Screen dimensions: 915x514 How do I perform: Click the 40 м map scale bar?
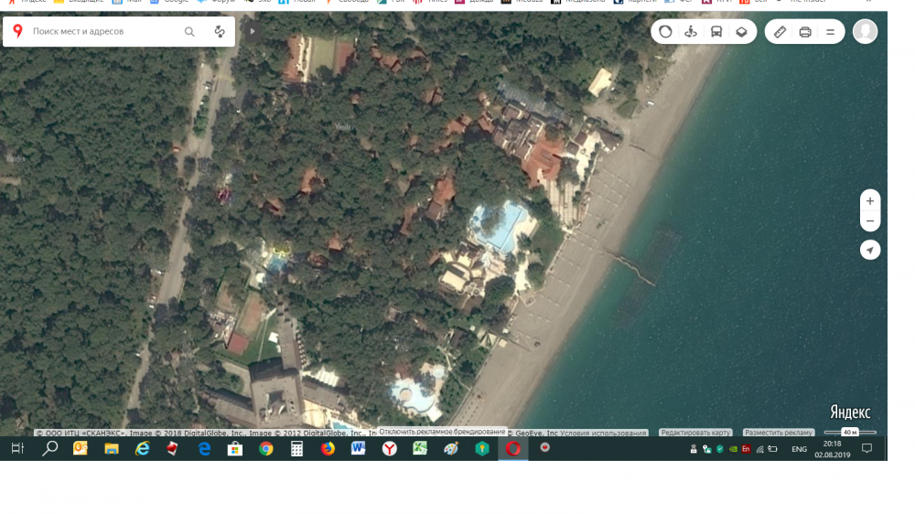click(850, 432)
